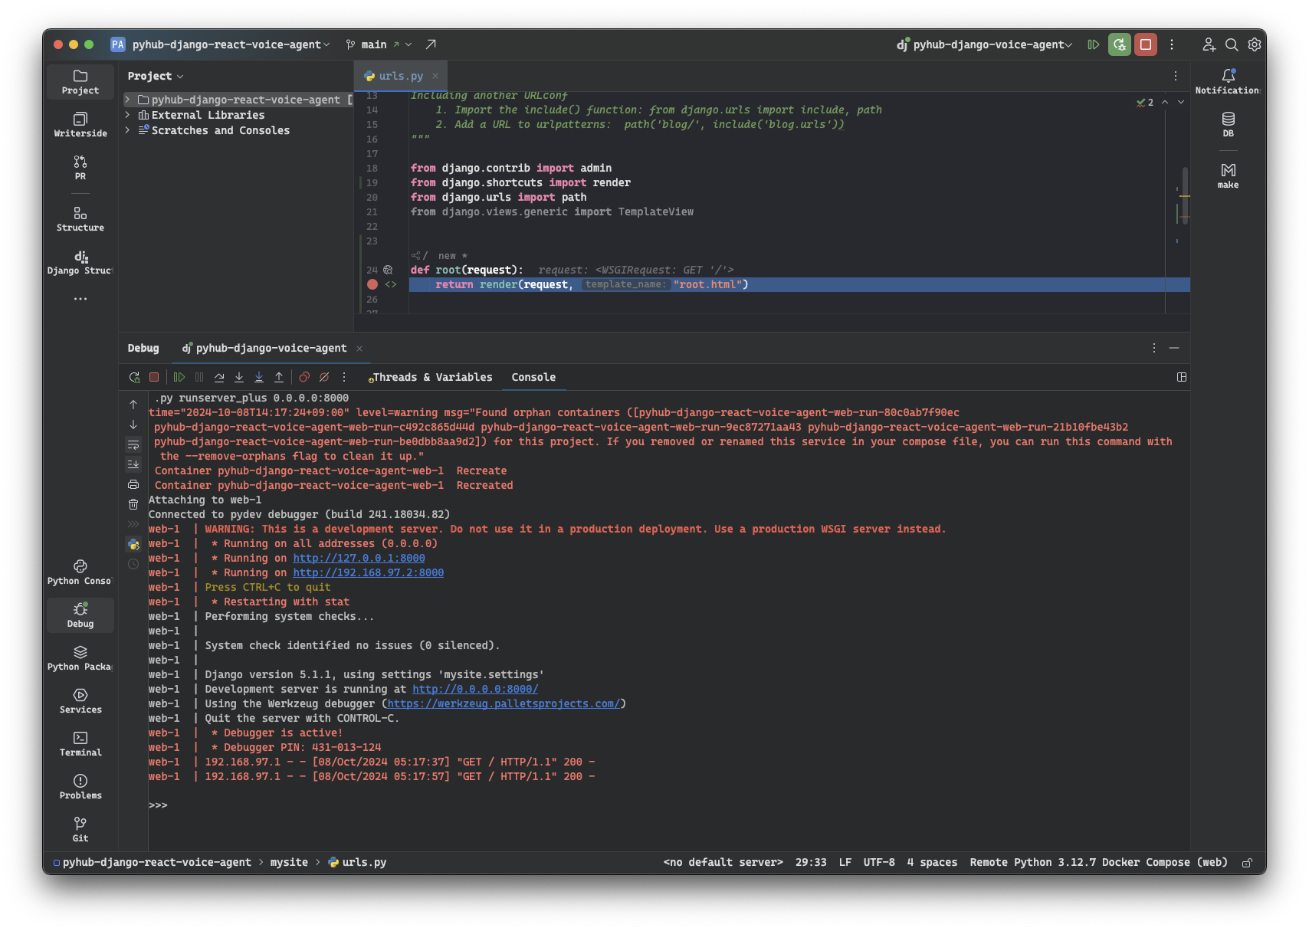Toggle the Debug tool window button
The width and height of the screenshot is (1309, 931).
coord(80,615)
